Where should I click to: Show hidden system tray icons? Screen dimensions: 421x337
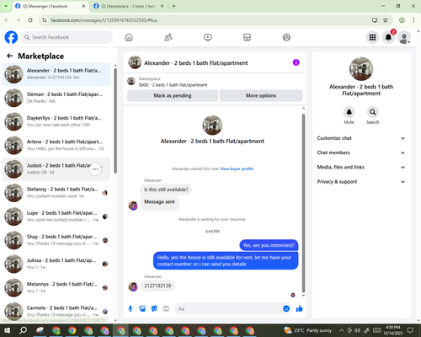tap(341, 330)
